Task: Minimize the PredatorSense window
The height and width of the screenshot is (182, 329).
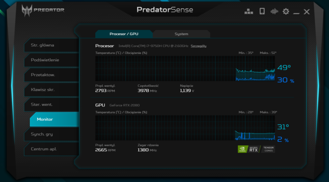Action: coord(296,12)
